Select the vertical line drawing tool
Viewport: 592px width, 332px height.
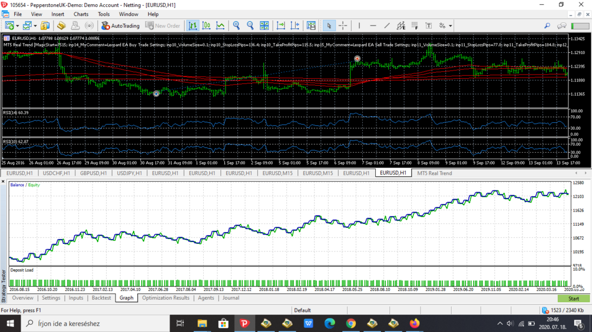coord(359,26)
